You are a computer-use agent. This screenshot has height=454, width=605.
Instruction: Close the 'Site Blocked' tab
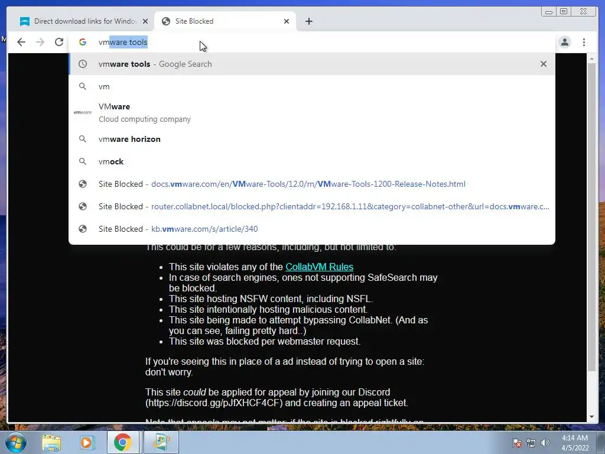pos(287,21)
